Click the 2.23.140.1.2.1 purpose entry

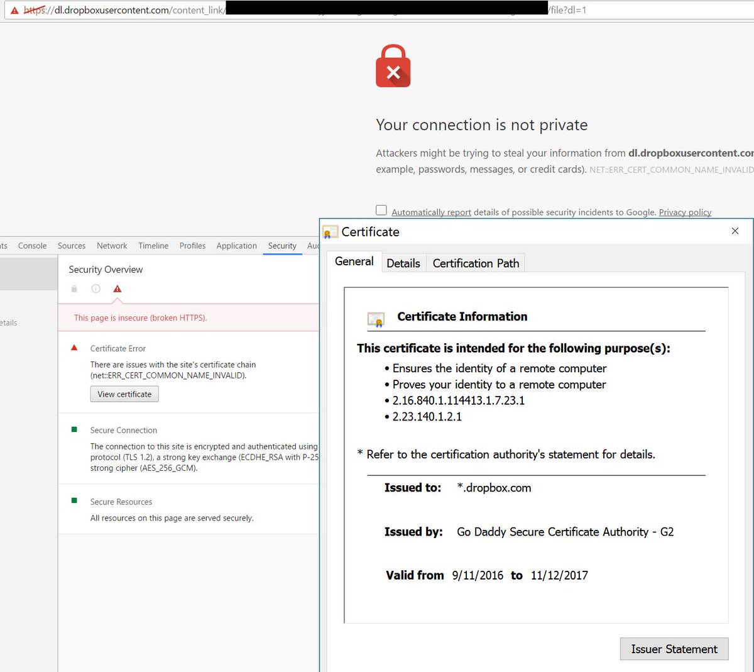click(427, 417)
